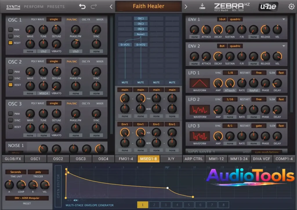Image resolution: width=297 pixels, height=210 pixels.
Task: Open LFO 2 slew fast dropdown
Action: pos(281,99)
